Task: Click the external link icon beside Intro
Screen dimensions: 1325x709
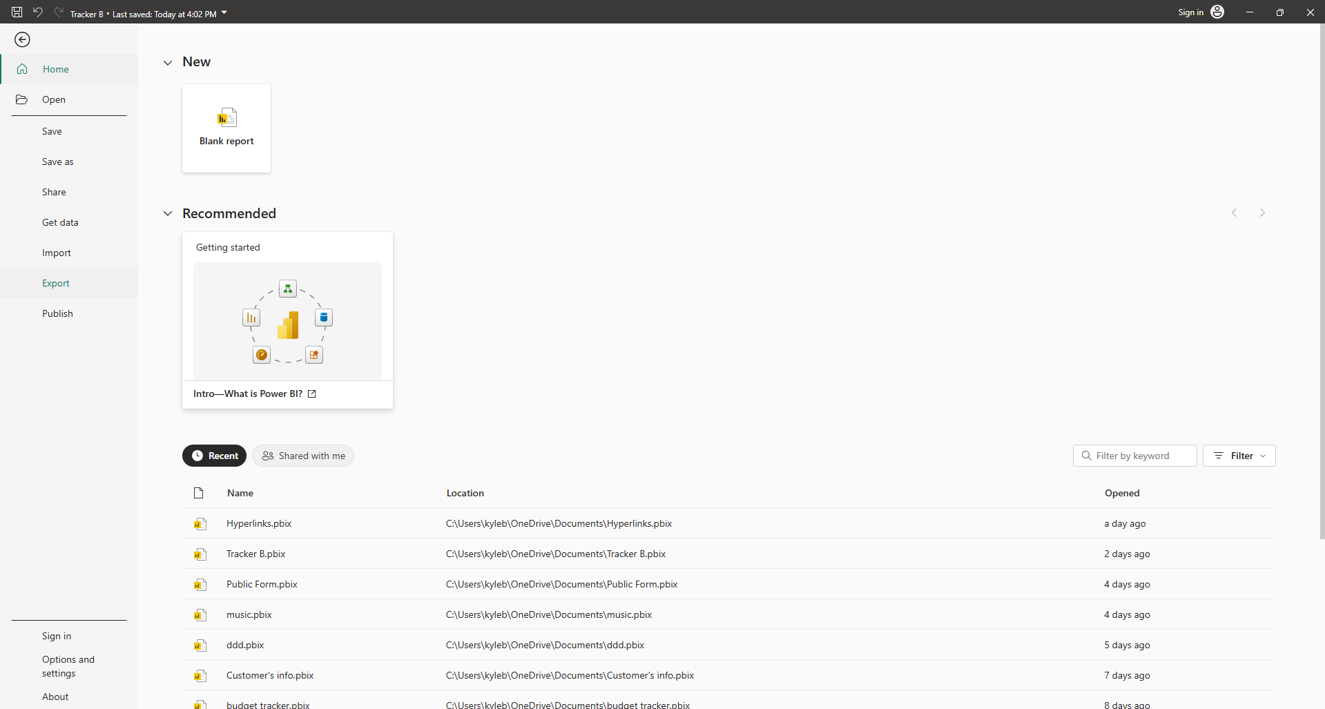Action: pyautogui.click(x=312, y=394)
